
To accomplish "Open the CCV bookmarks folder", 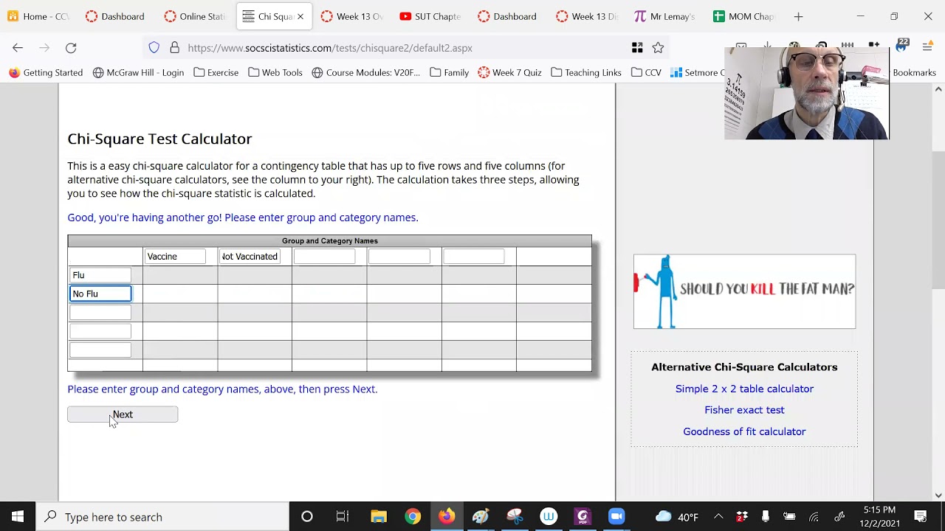I will (x=646, y=72).
